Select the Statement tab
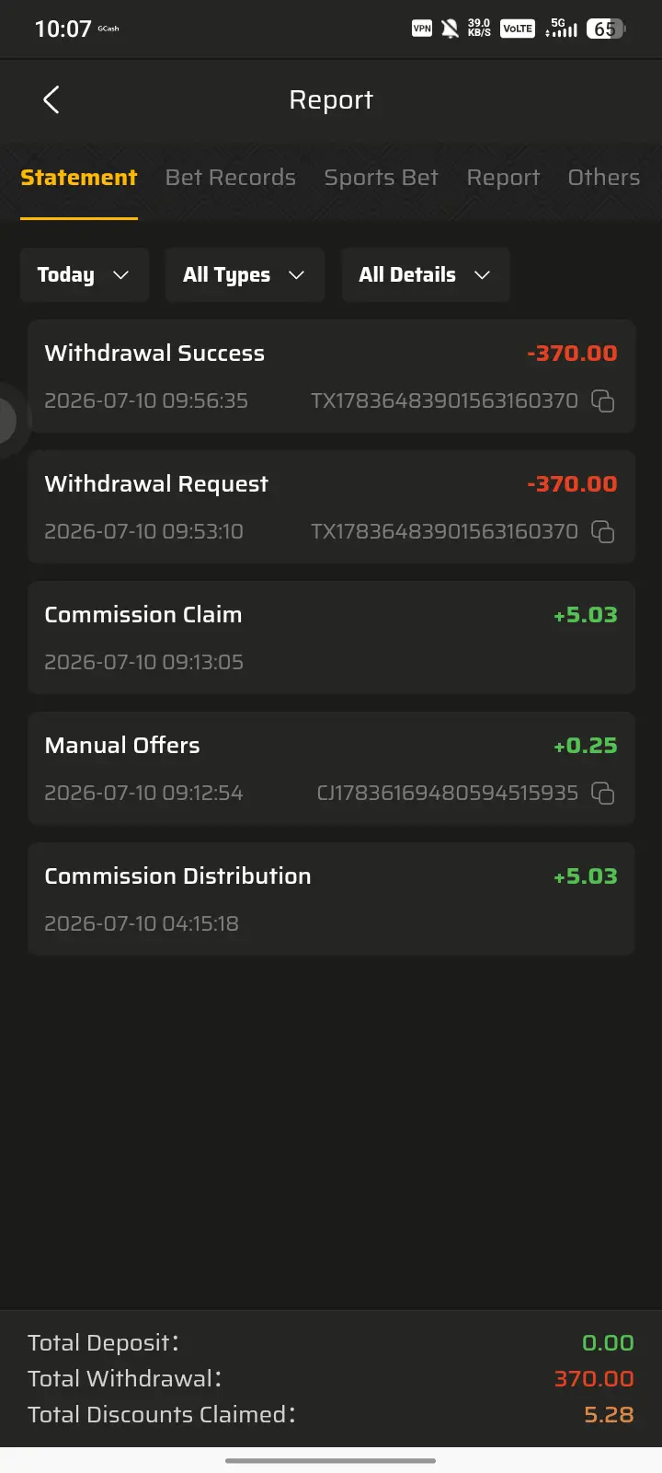The image size is (662, 1473). pyautogui.click(x=79, y=178)
